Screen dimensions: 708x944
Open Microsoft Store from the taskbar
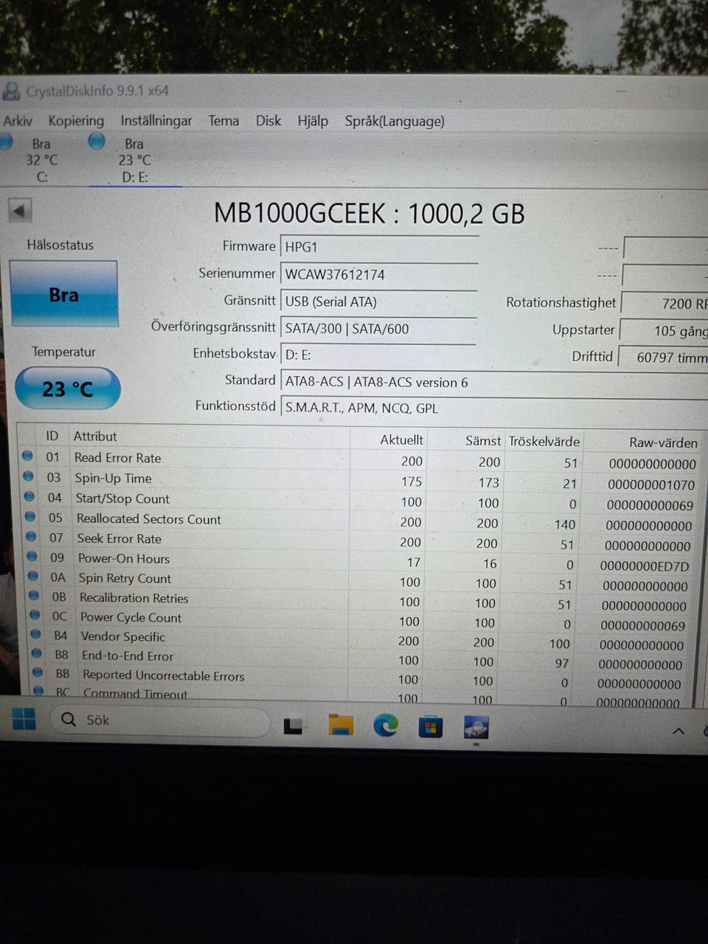(x=431, y=728)
